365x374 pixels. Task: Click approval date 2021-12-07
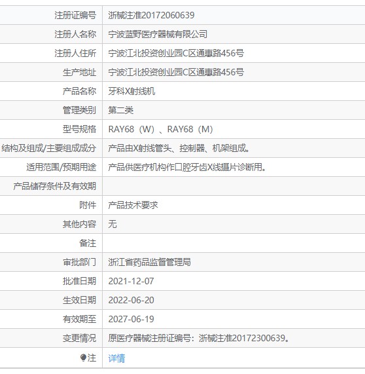click(131, 281)
